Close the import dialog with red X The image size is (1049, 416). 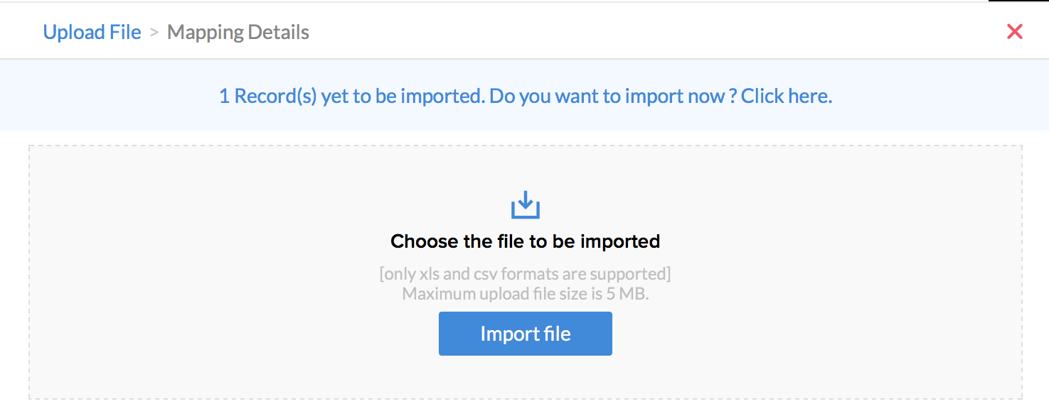[1014, 31]
